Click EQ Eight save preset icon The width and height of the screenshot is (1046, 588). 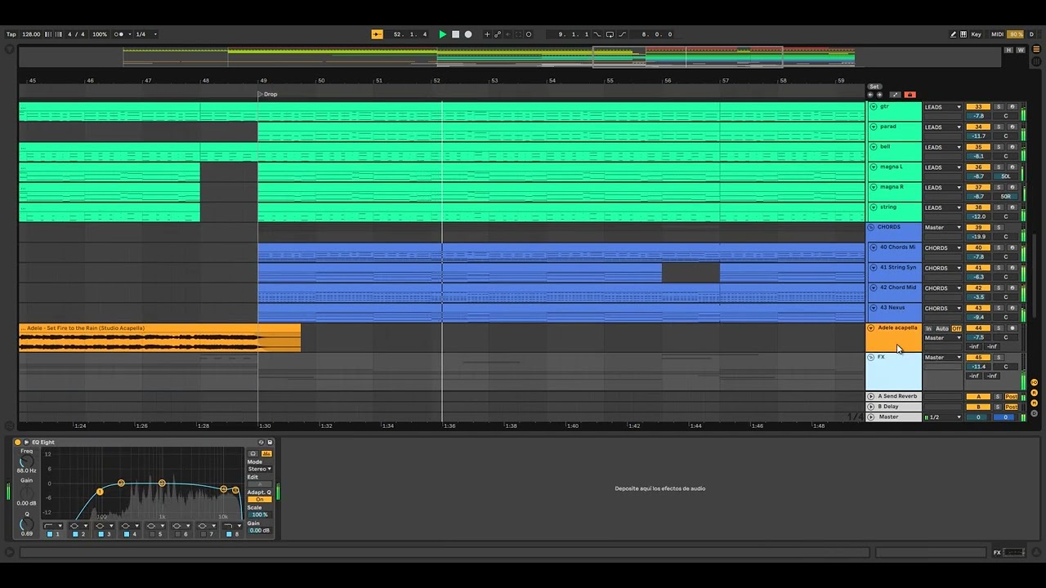(x=270, y=443)
